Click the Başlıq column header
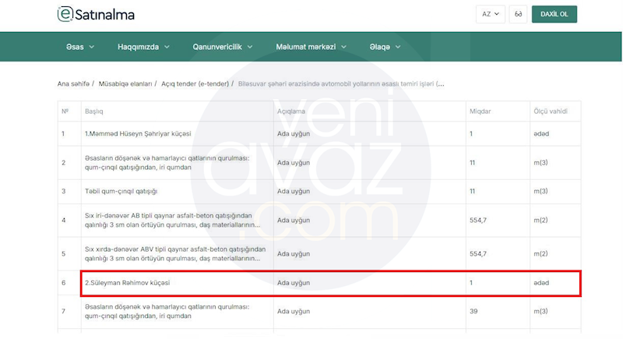623x339 pixels. [x=93, y=111]
